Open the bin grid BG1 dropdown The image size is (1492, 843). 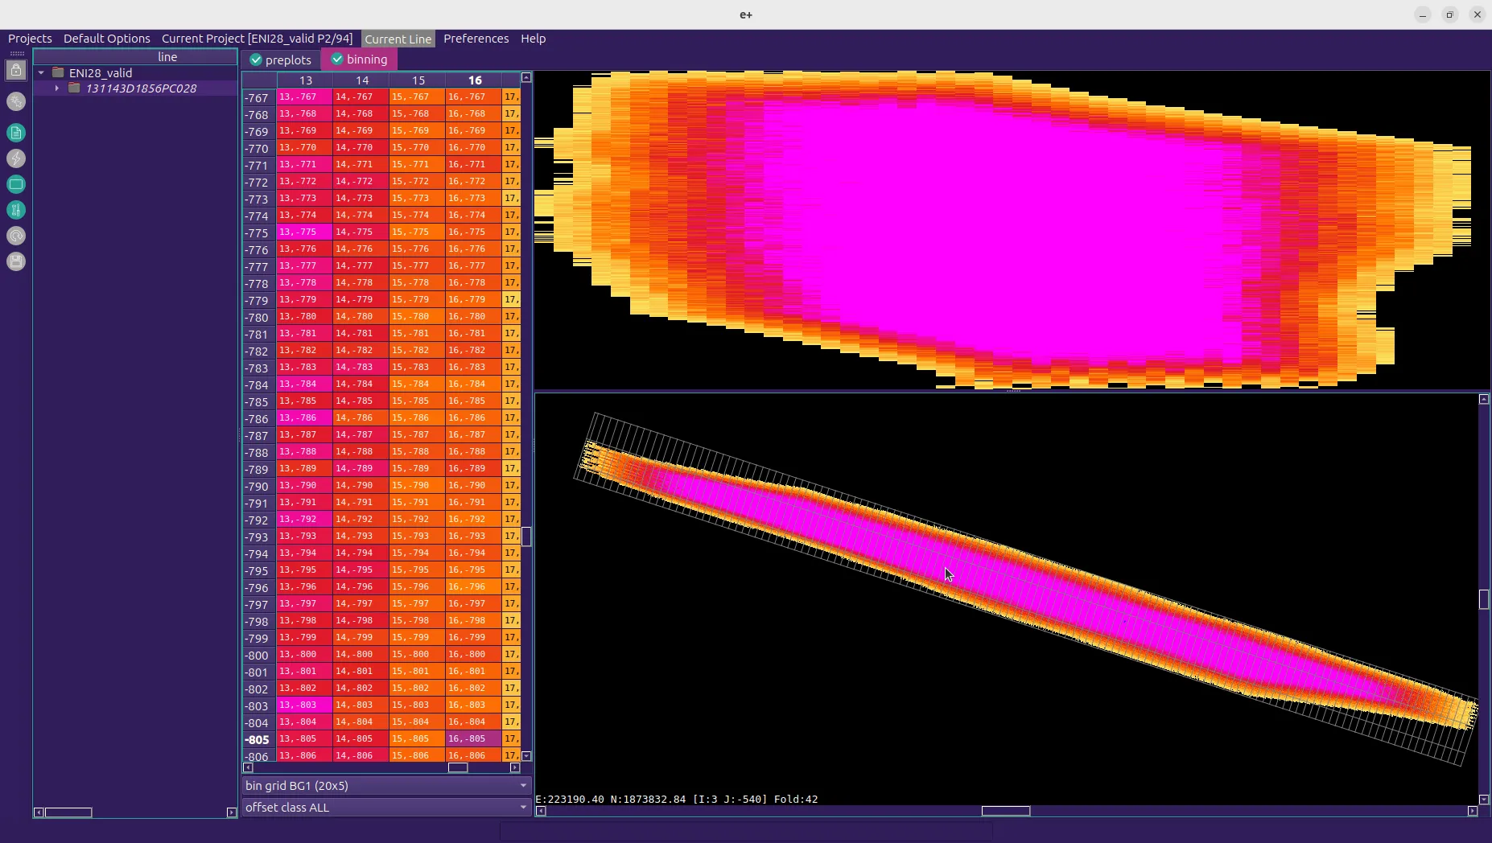(x=386, y=786)
